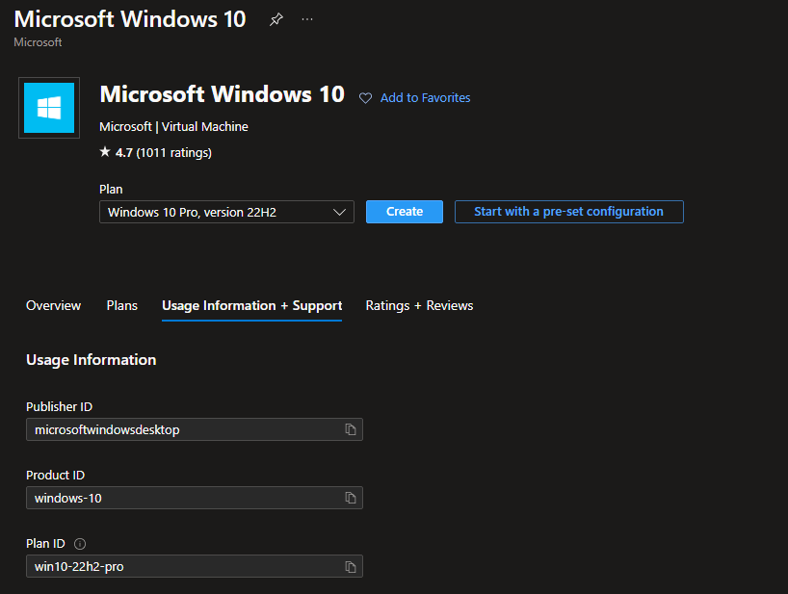The image size is (788, 594).
Task: Copy the Product ID value
Action: (351, 498)
